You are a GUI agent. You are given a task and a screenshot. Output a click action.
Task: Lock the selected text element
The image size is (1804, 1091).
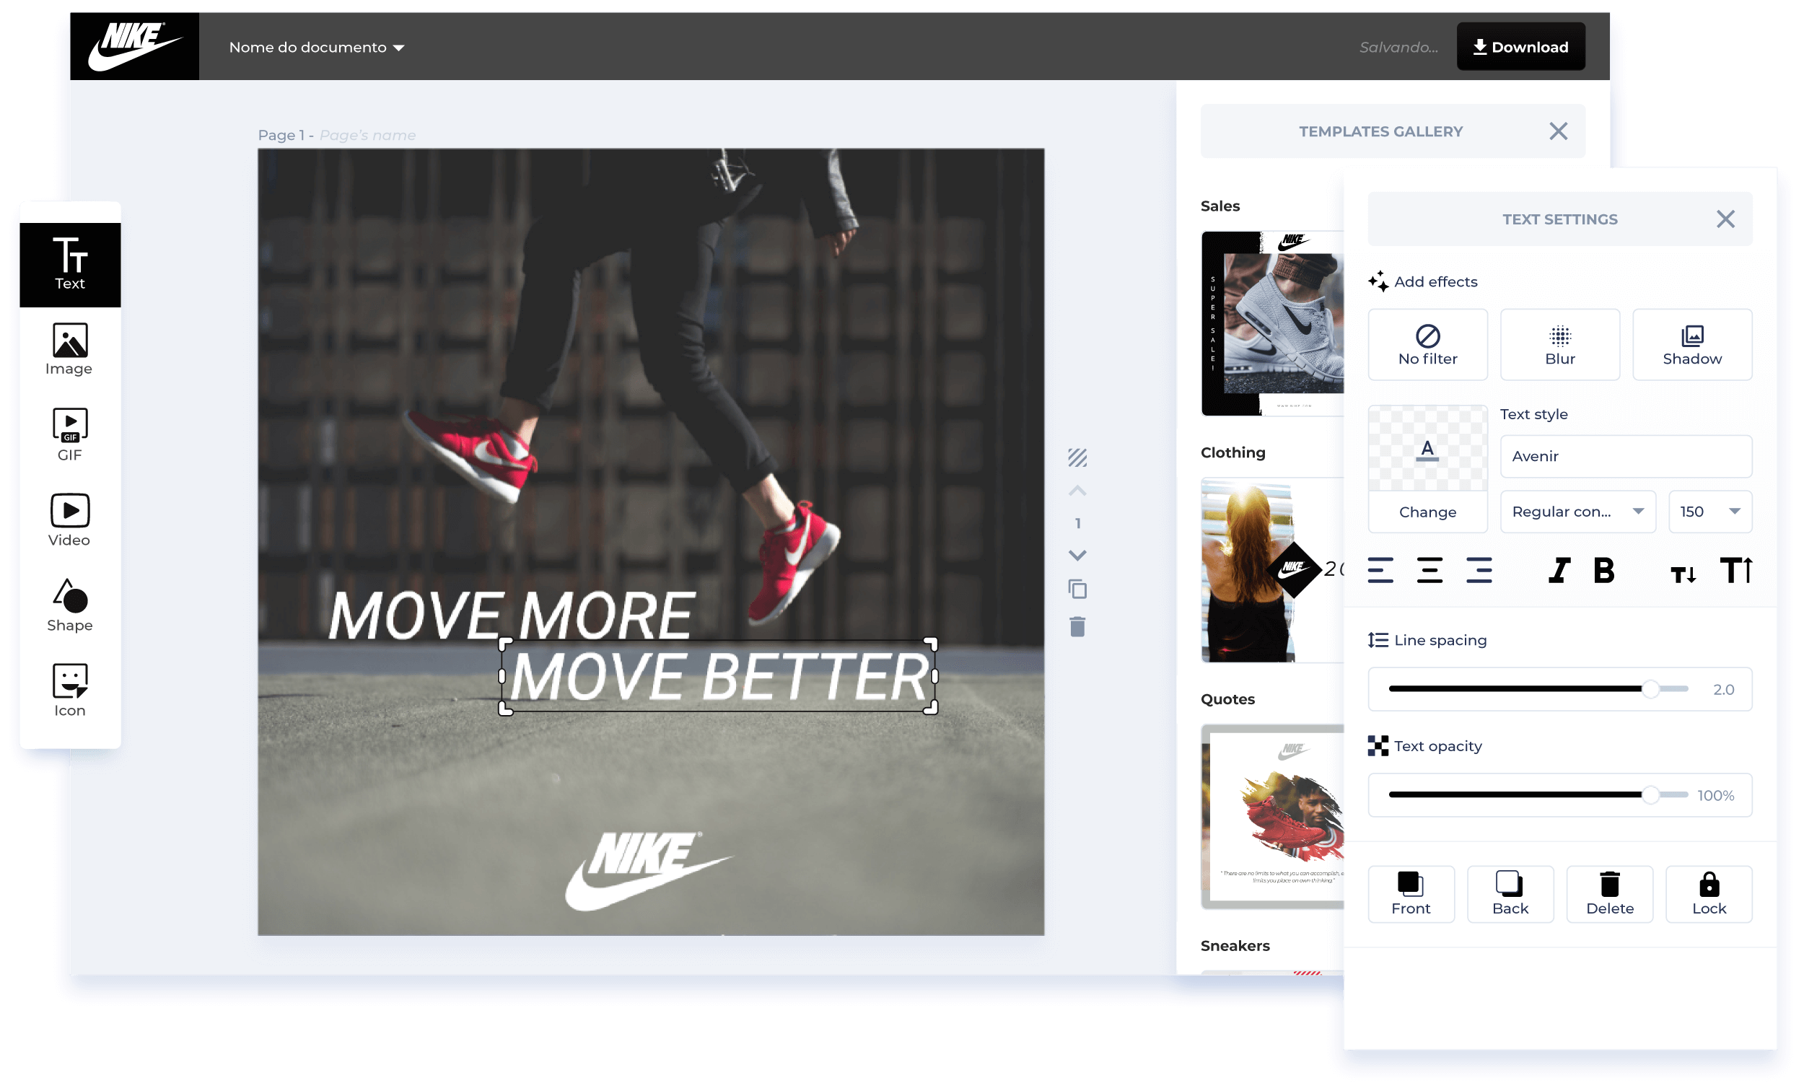1708,894
